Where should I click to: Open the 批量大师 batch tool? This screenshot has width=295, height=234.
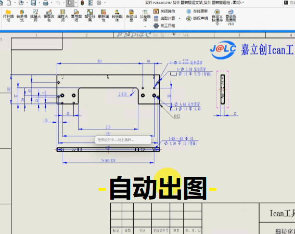click(35, 16)
